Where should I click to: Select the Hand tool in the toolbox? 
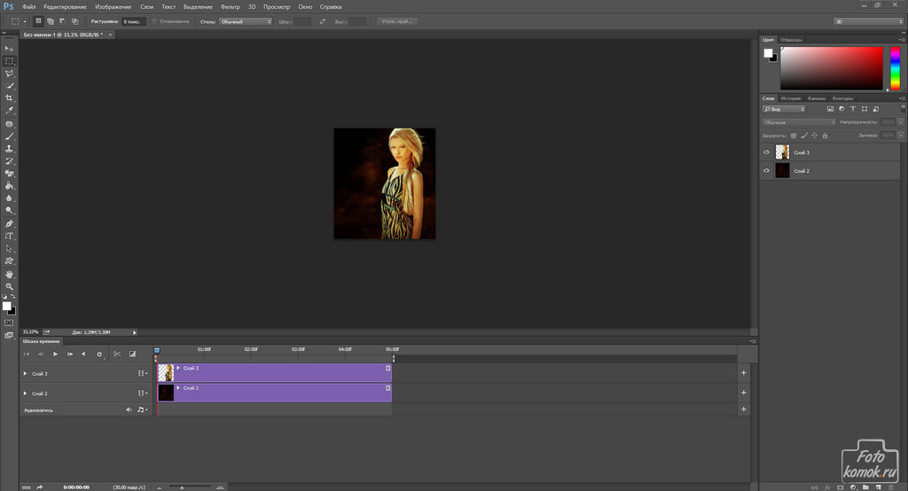click(x=9, y=275)
